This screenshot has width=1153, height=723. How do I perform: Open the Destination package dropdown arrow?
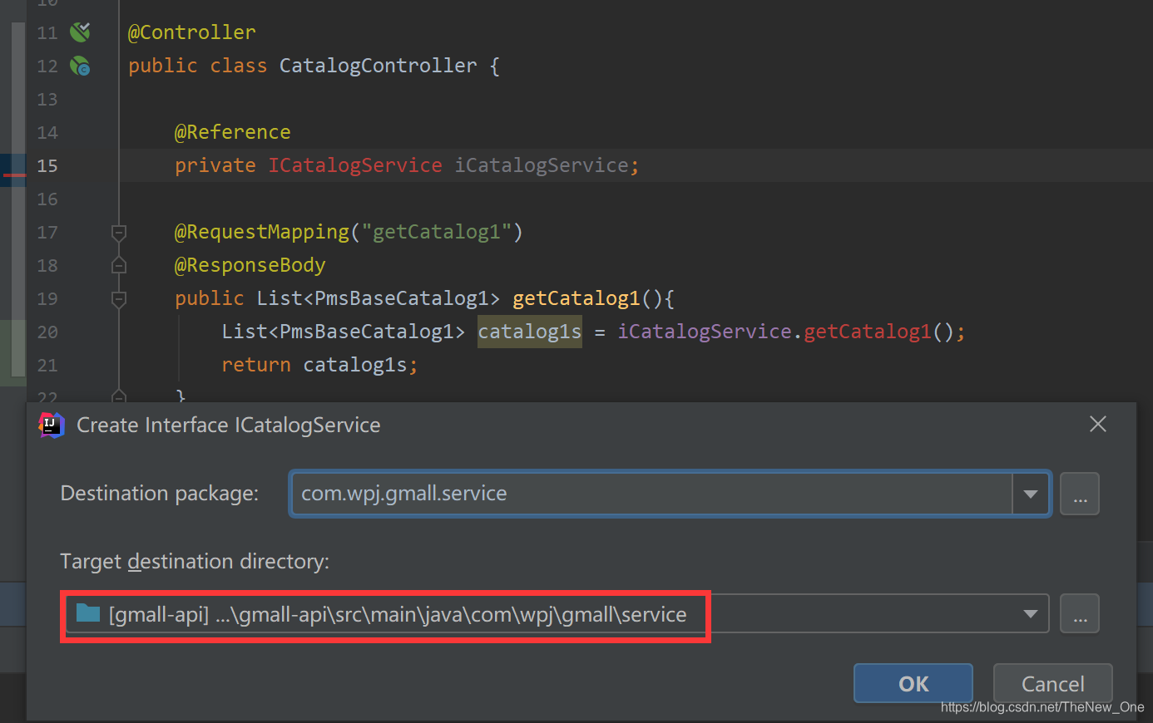[1031, 494]
